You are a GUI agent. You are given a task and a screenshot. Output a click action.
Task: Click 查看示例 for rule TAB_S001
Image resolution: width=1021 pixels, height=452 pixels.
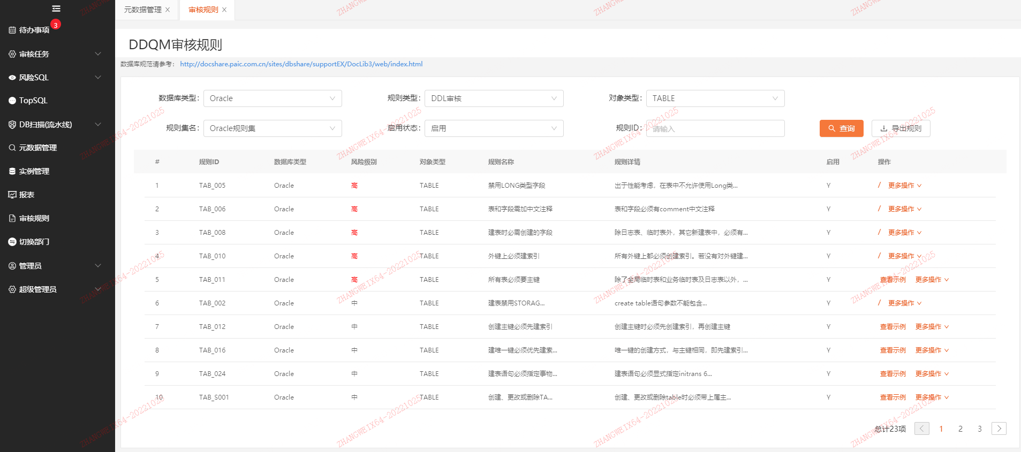click(893, 397)
